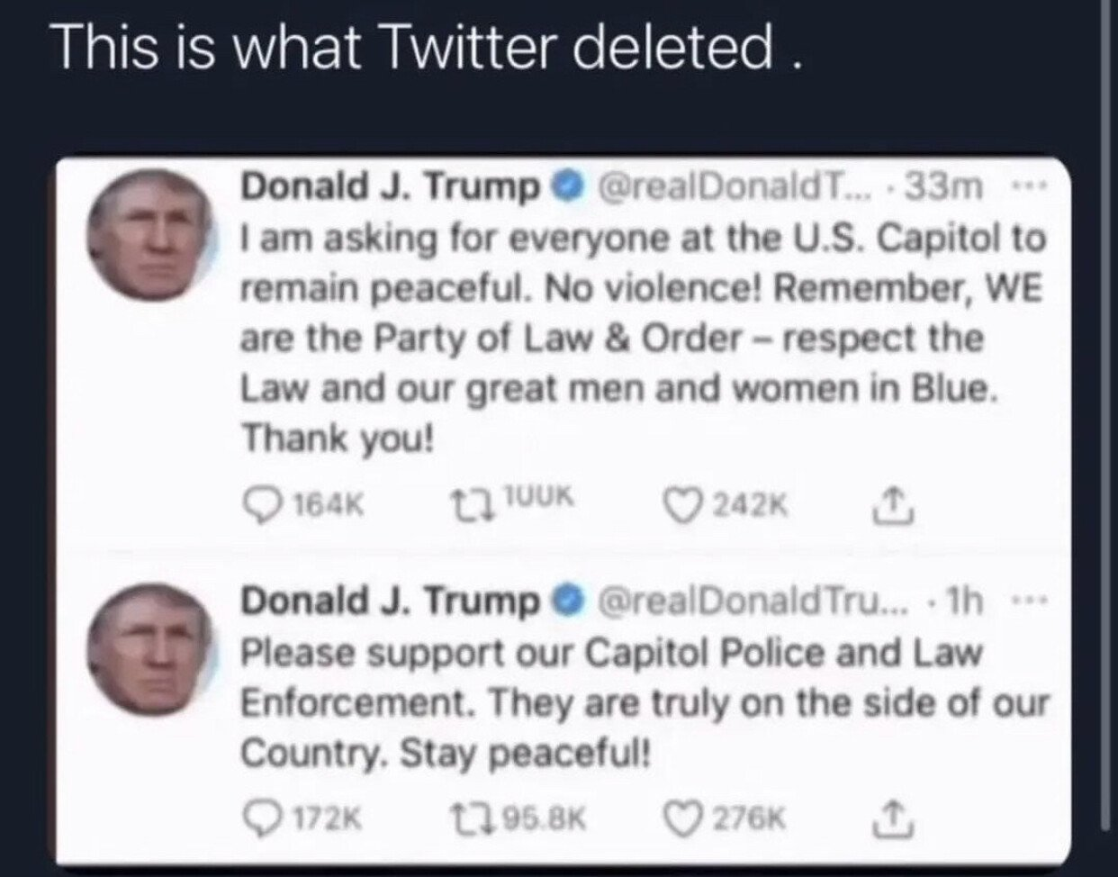Click the Donald J. Trump name on the first tweet
1118x877 pixels.
click(389, 186)
